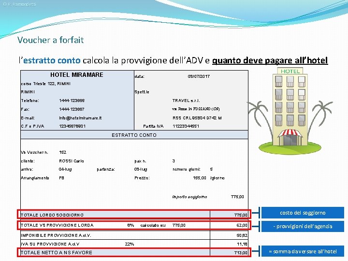The height and width of the screenshot is (261, 348).
Task: Click the 'costo del soggiorno' blue callout
Action: [303, 213]
